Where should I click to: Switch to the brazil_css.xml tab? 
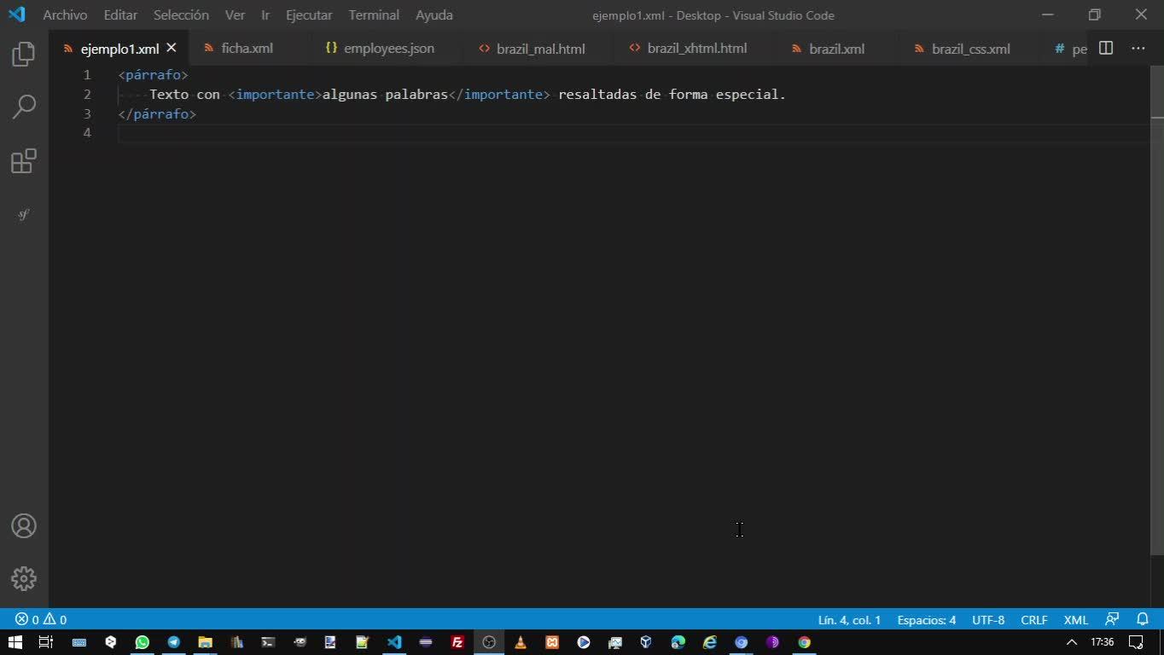pyautogui.click(x=971, y=49)
